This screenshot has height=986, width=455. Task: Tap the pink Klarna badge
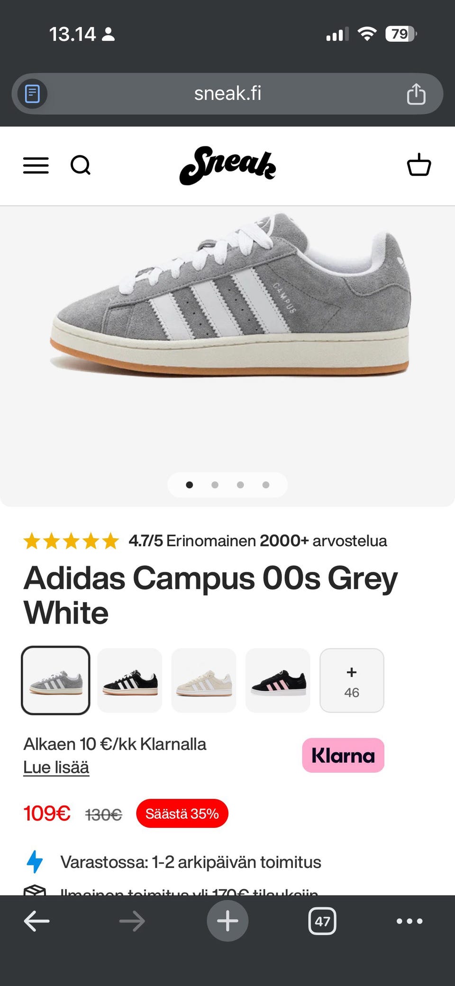tap(343, 755)
